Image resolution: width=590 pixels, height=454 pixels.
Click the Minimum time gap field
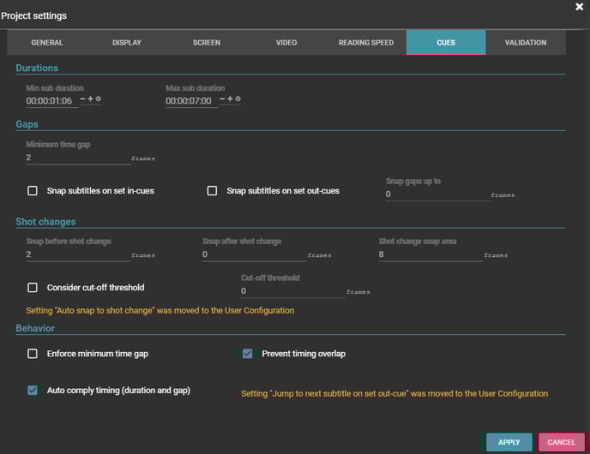(77, 158)
